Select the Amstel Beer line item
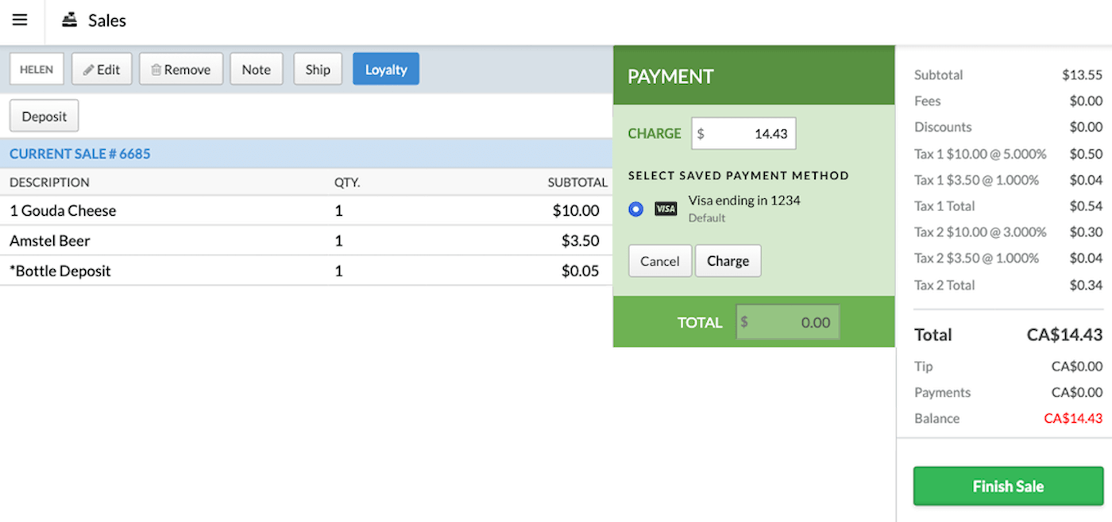Image resolution: width=1112 pixels, height=522 pixels. click(x=307, y=241)
